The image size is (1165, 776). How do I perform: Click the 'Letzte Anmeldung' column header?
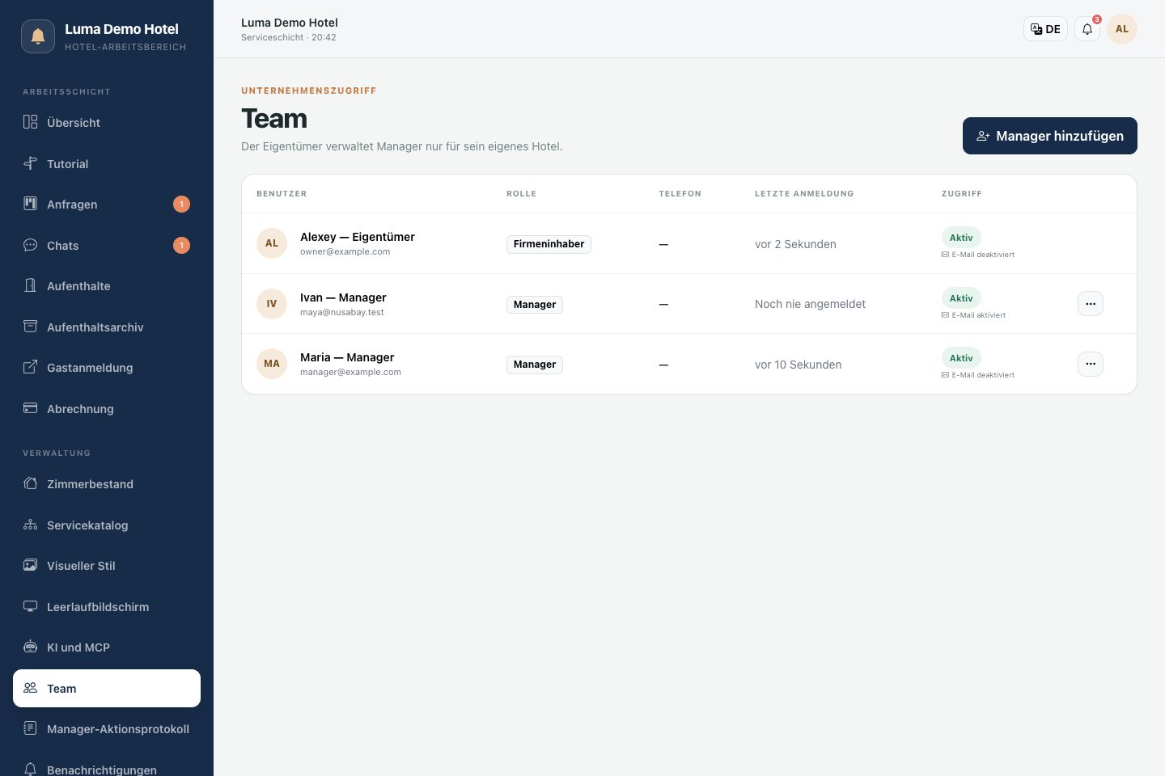804,194
